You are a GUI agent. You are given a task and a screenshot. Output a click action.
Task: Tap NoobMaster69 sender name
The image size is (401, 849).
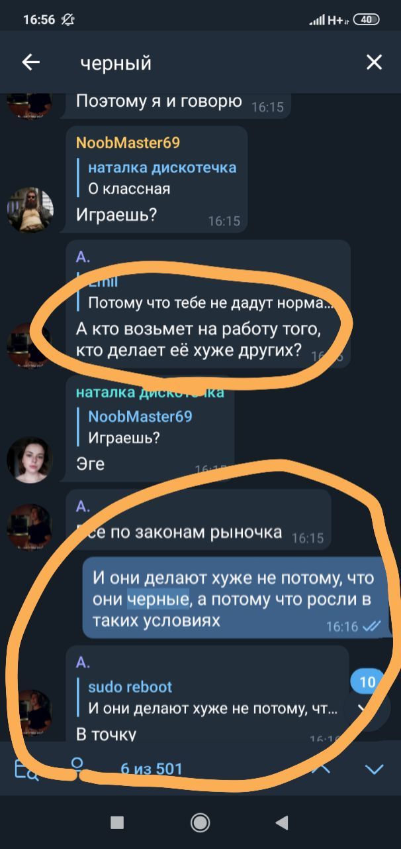point(128,143)
